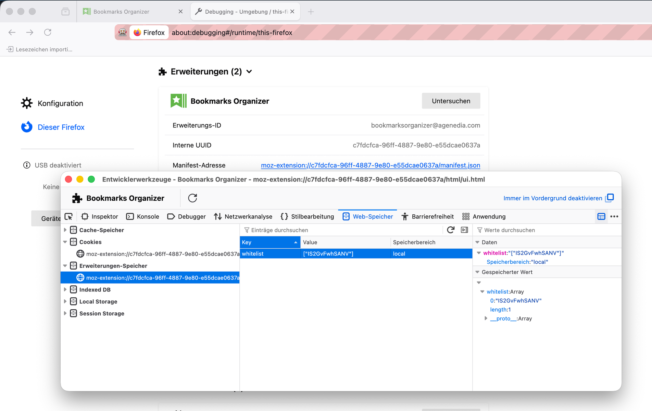Collapse the Cookies tree node
Screen dimensions: 652x411
(65, 242)
